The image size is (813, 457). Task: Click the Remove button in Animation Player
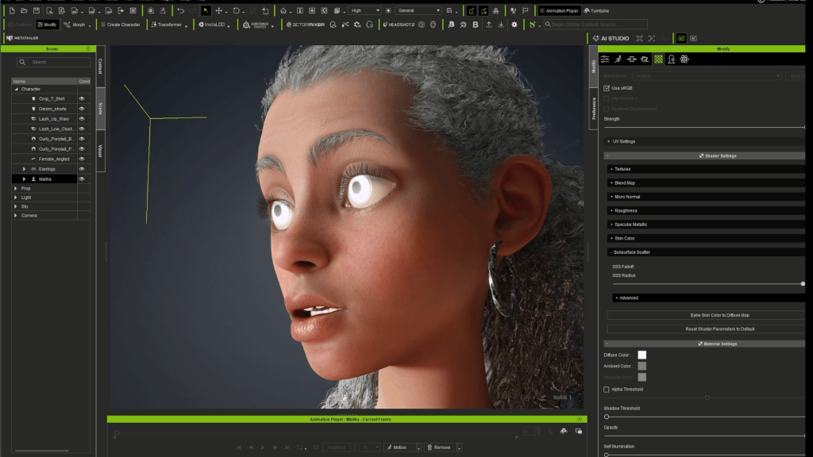440,447
